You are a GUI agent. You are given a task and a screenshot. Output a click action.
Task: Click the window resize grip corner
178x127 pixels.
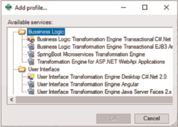(174, 124)
